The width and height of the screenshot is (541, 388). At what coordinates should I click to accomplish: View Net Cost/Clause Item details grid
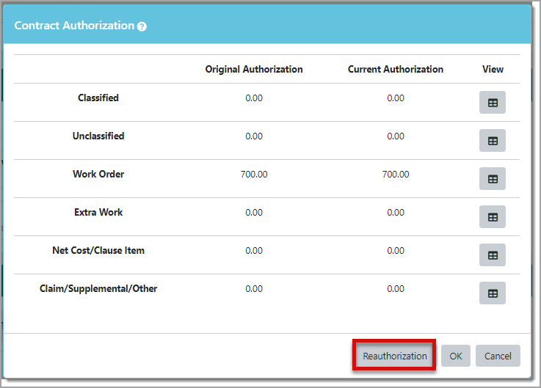click(x=493, y=255)
